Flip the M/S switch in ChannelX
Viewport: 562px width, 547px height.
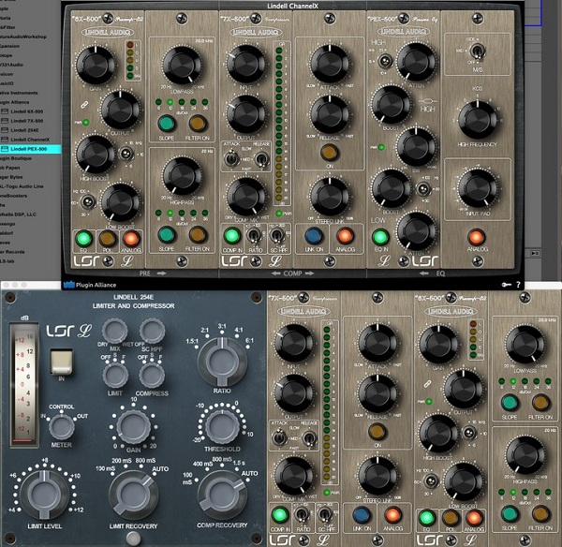477,51
